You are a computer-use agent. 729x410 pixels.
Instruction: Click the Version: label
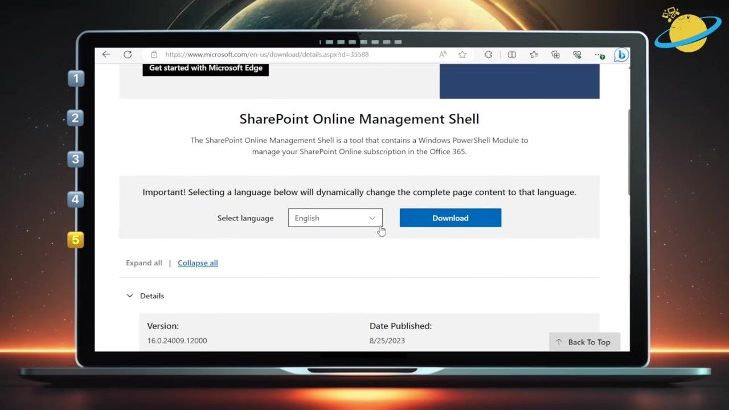pyautogui.click(x=163, y=326)
